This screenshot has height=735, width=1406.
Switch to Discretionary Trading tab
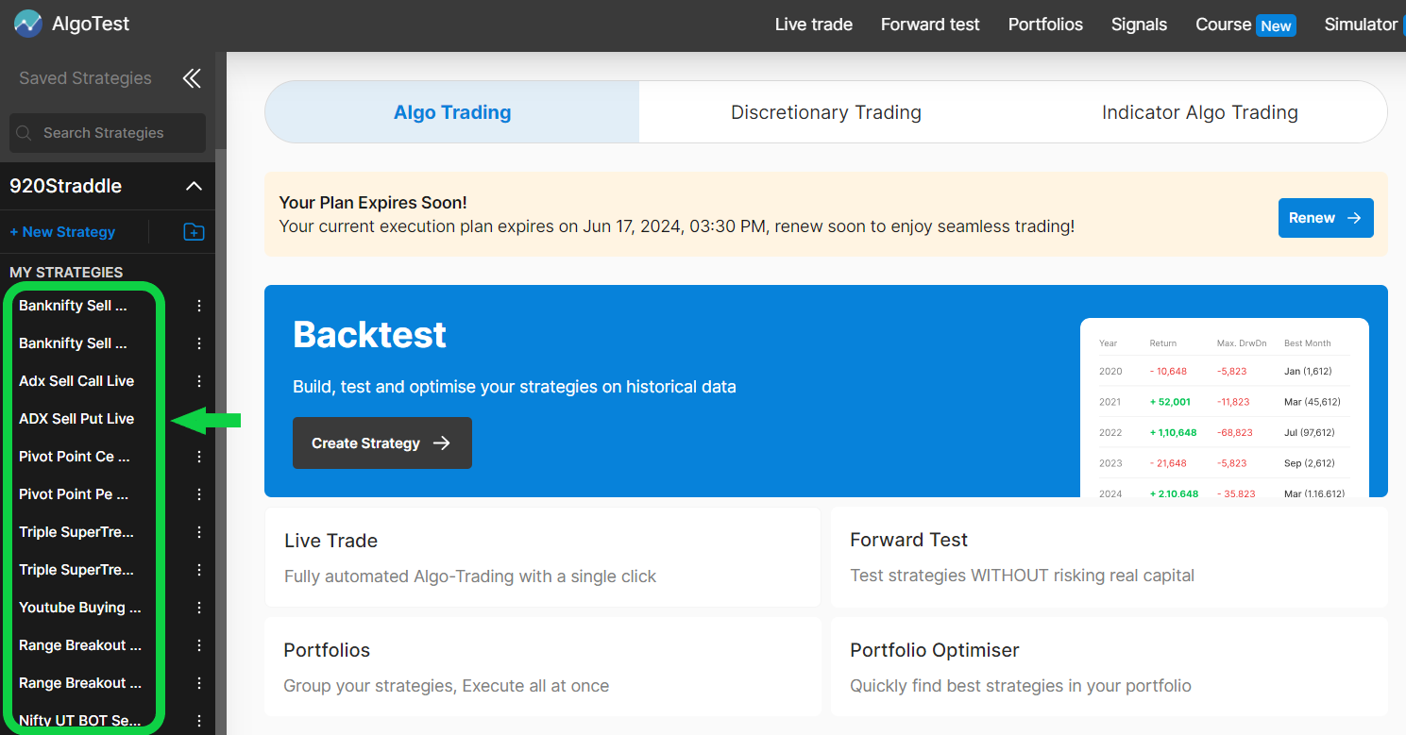(x=826, y=112)
